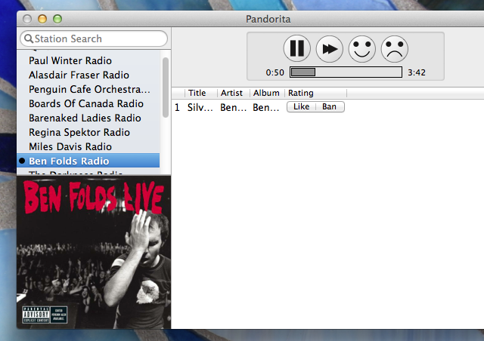Pause the current song

coord(297,48)
